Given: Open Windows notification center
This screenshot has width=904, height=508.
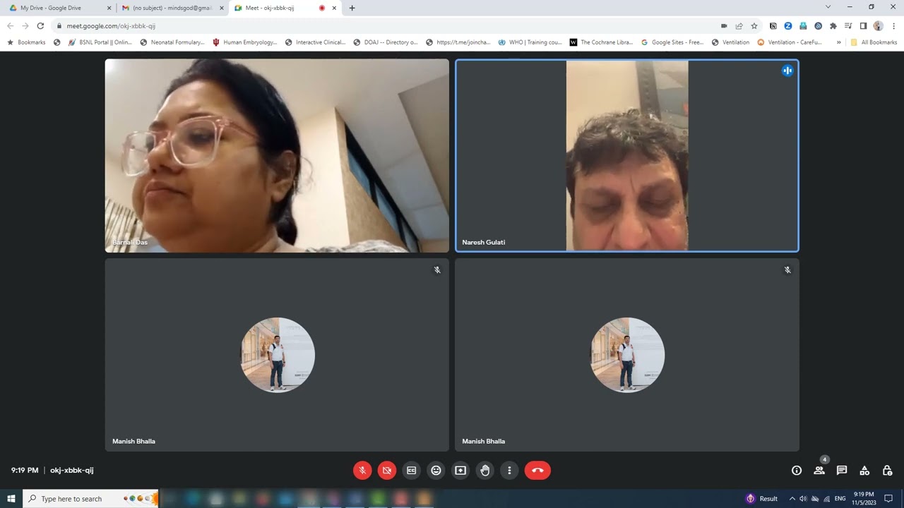Looking at the screenshot, I should tap(888, 498).
